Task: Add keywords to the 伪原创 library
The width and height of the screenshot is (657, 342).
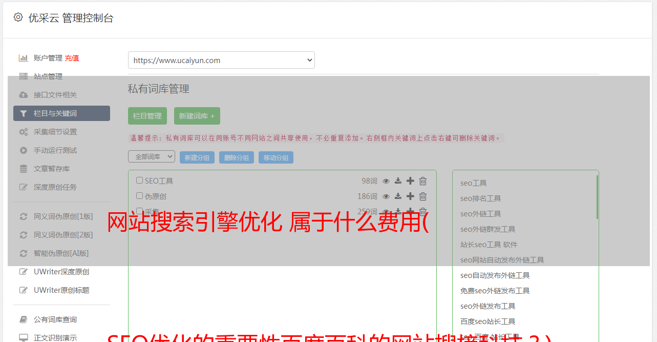Action: pyautogui.click(x=410, y=196)
